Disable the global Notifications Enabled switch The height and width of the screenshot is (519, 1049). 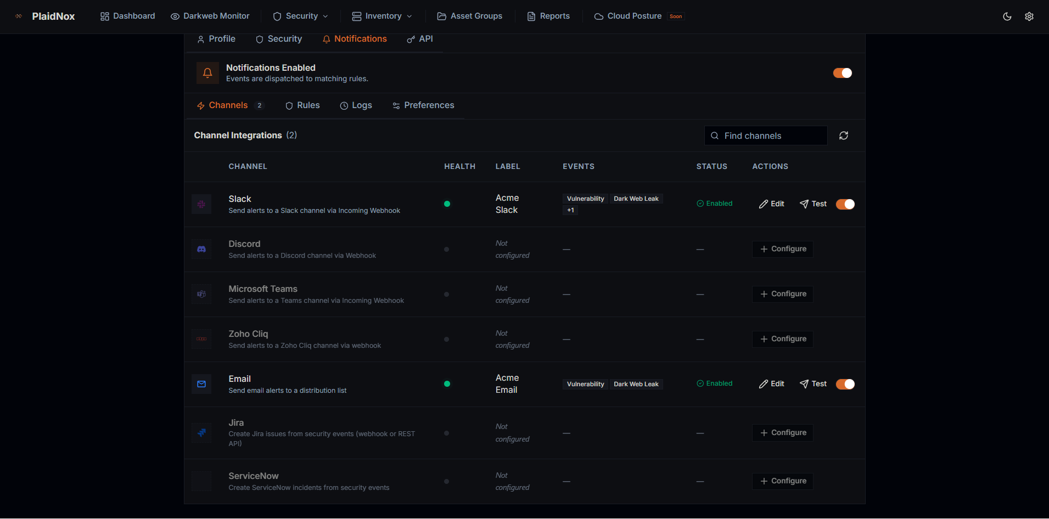842,73
